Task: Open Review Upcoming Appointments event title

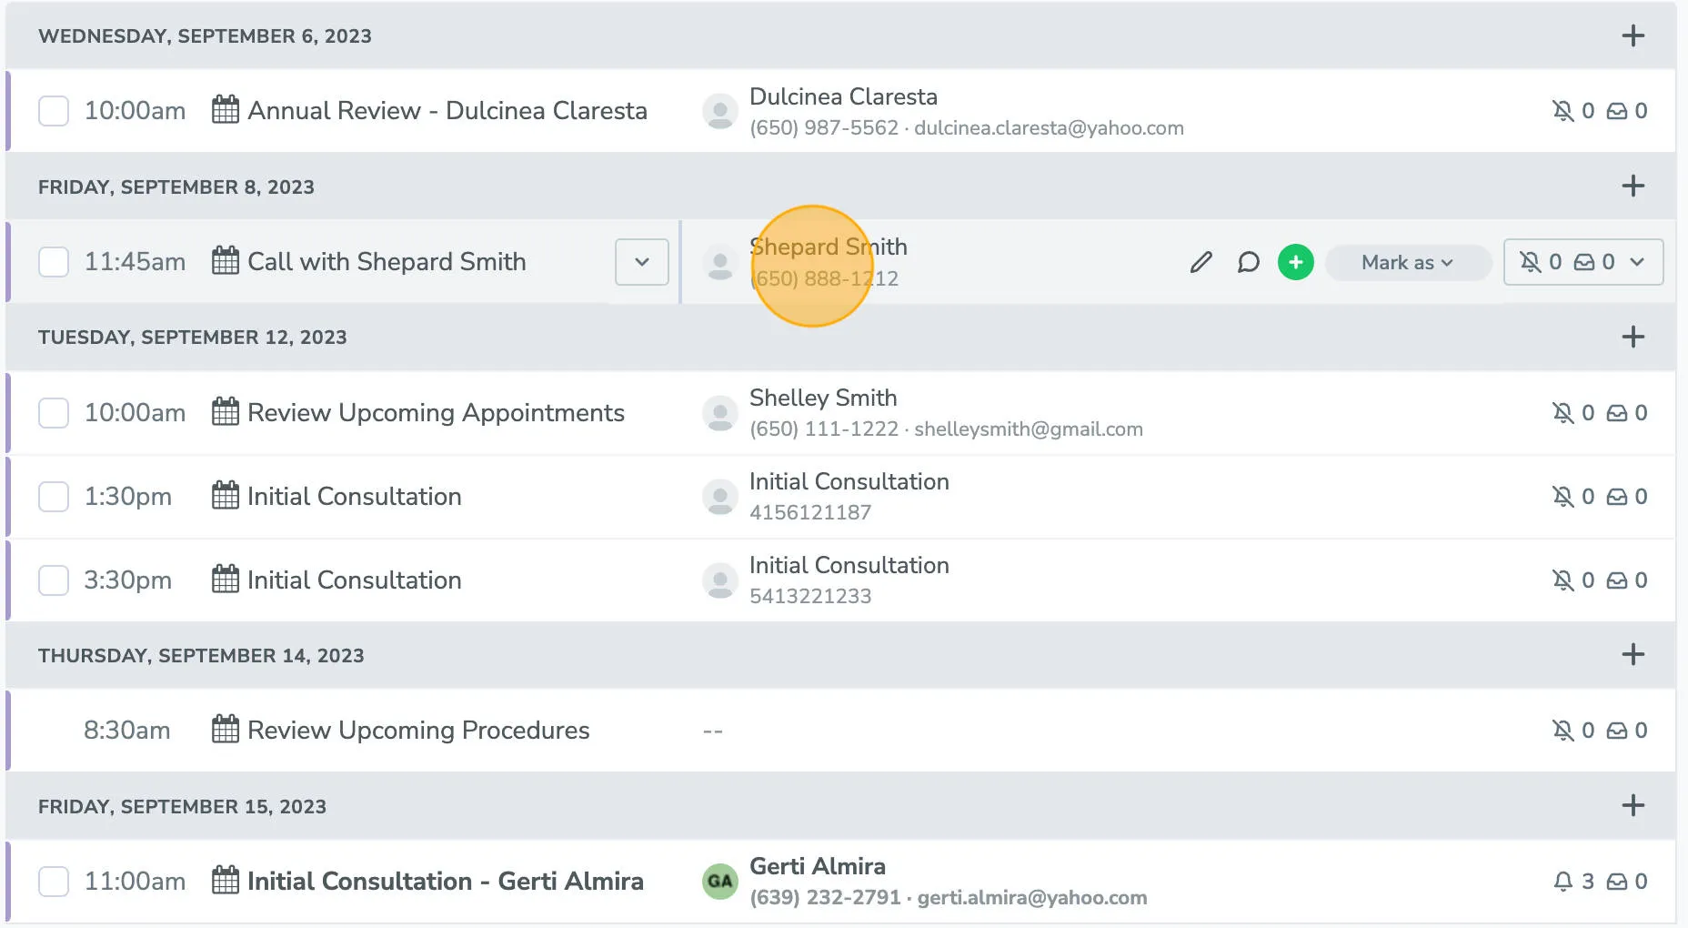Action: 435,413
